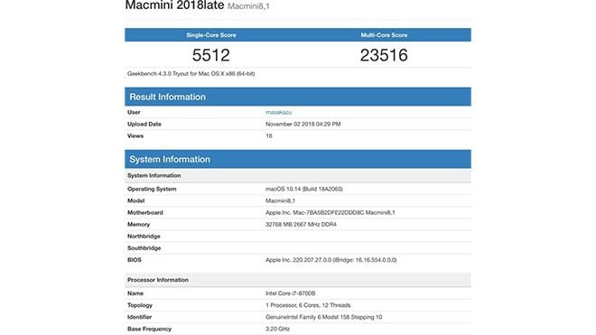596x335 pixels.
Task: Open the masakazu user profile link
Action: click(x=278, y=112)
